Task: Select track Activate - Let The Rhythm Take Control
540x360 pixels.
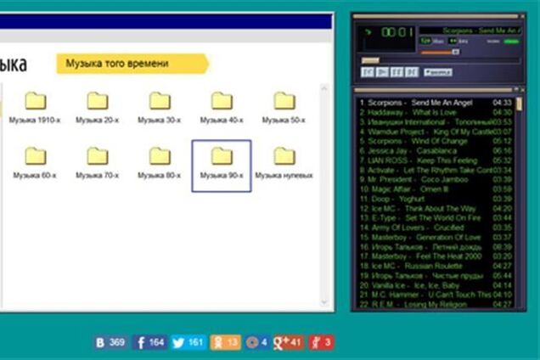Action: pos(436,170)
